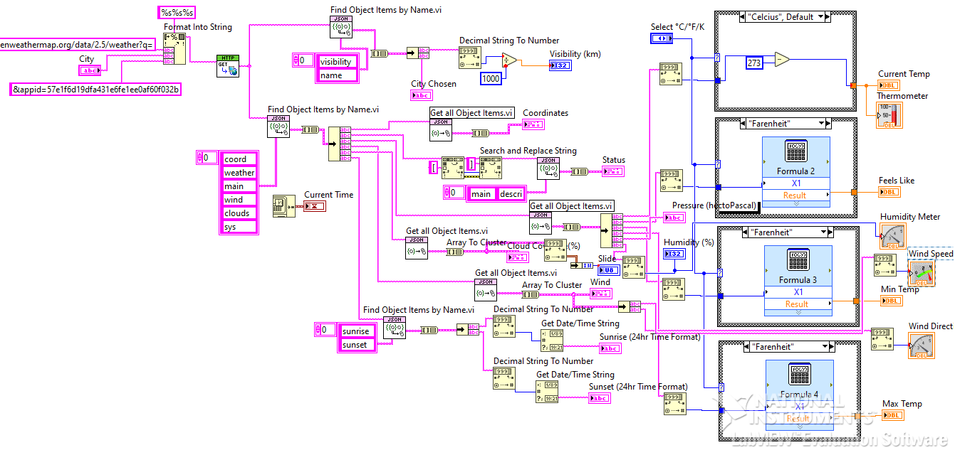Select the Format Into String node
This screenshot has height=450, width=955.
[x=174, y=50]
